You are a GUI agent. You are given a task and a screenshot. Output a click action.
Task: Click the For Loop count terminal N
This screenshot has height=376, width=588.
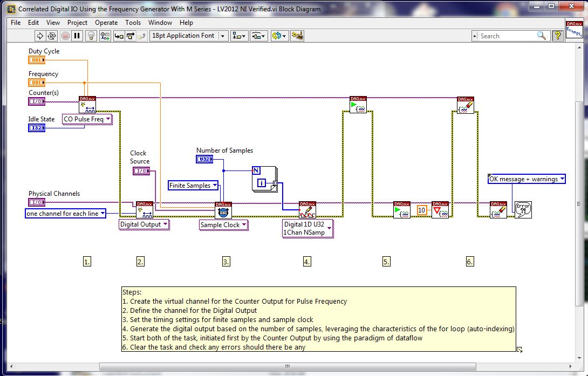256,170
